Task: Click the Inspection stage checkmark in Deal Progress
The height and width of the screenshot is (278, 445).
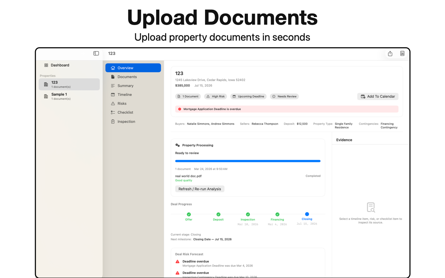Action: point(248,214)
